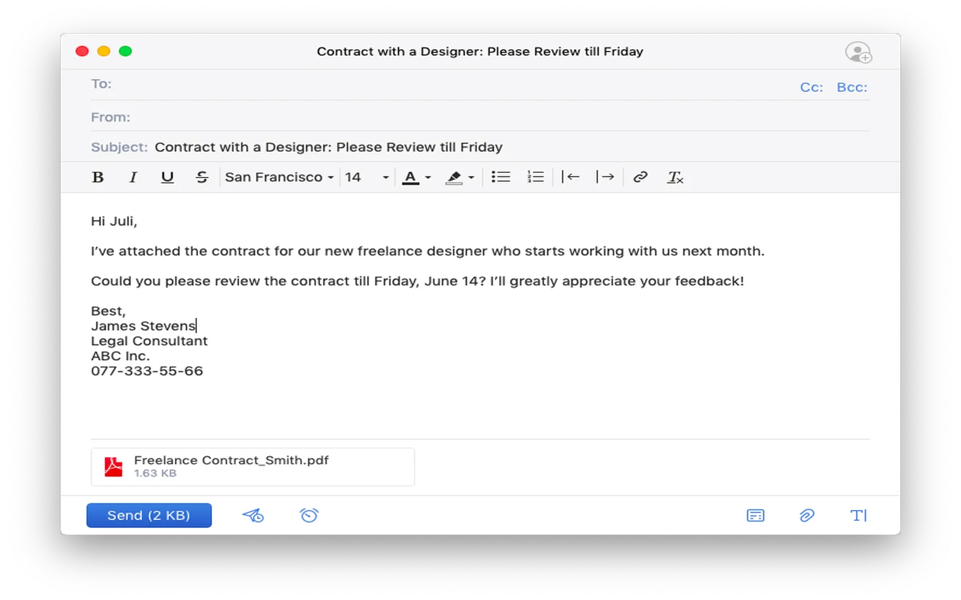Screen dimensions: 961x600
Task: Click the PDF icon of the attachment
Action: 113,467
